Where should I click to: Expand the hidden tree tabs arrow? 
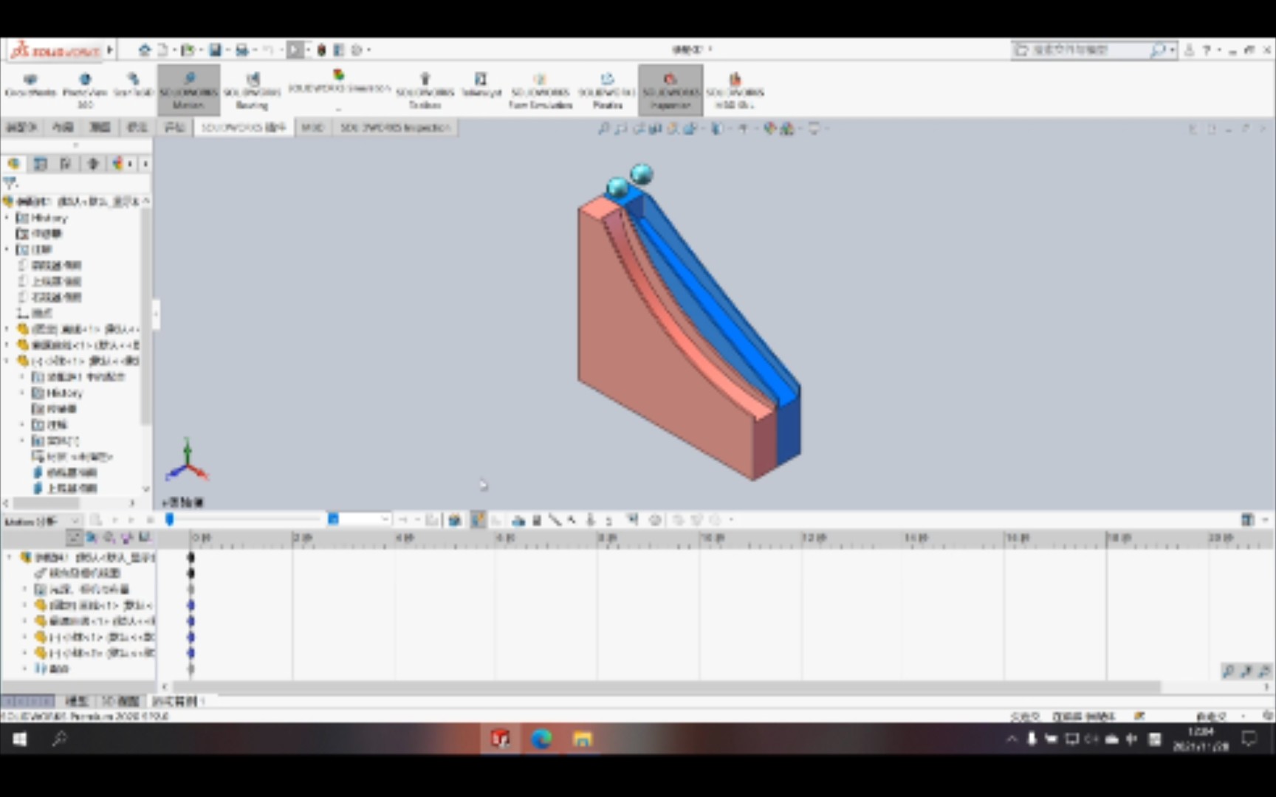coord(145,164)
